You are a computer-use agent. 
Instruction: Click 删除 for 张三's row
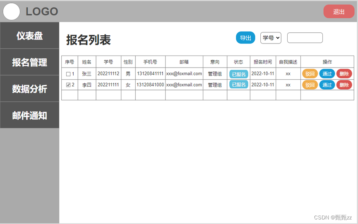point(344,74)
